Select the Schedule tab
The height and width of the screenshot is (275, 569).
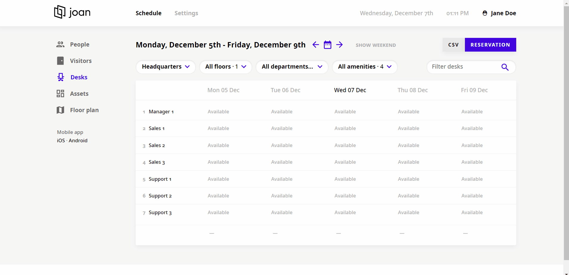(x=148, y=13)
